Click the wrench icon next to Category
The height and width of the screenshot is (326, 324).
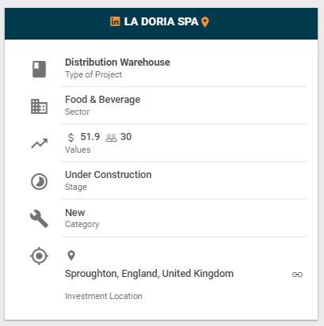pos(39,218)
